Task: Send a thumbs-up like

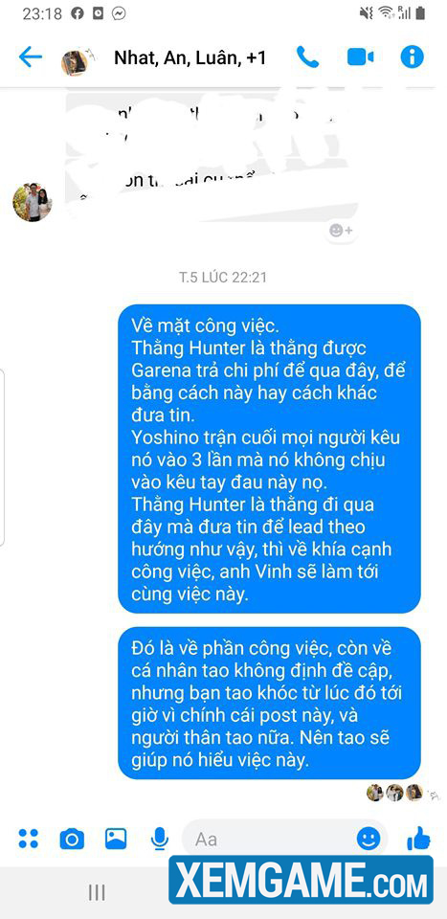Action: point(418,839)
